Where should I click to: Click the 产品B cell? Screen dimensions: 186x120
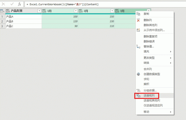pyautogui.click(x=24, y=21)
